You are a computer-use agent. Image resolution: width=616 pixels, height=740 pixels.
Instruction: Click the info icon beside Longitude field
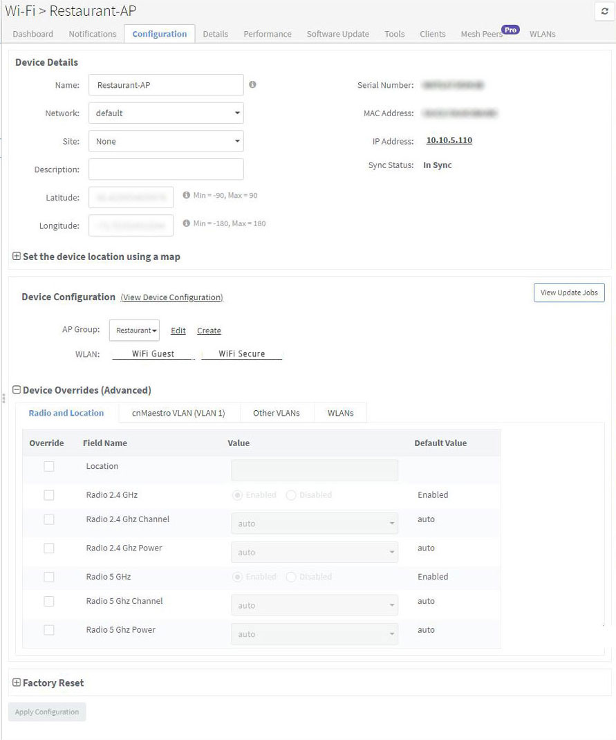(186, 223)
